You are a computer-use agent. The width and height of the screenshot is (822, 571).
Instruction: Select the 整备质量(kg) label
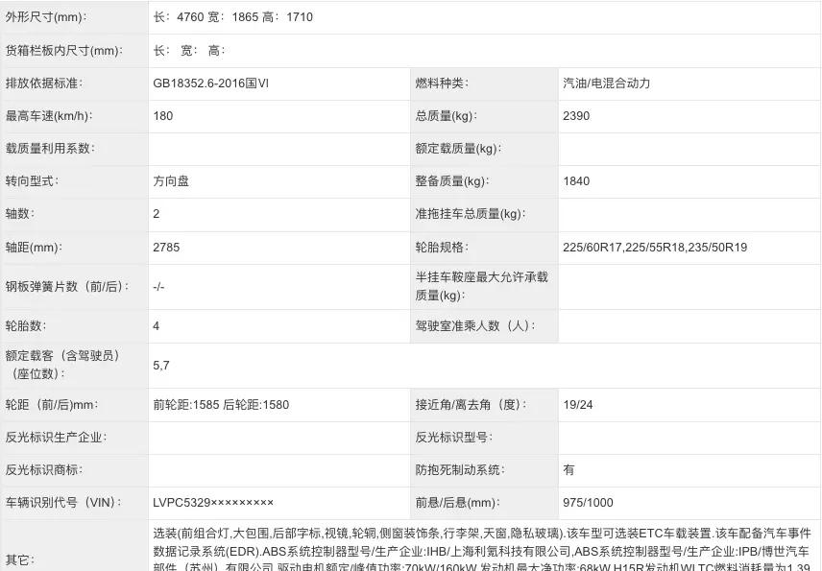click(x=452, y=181)
